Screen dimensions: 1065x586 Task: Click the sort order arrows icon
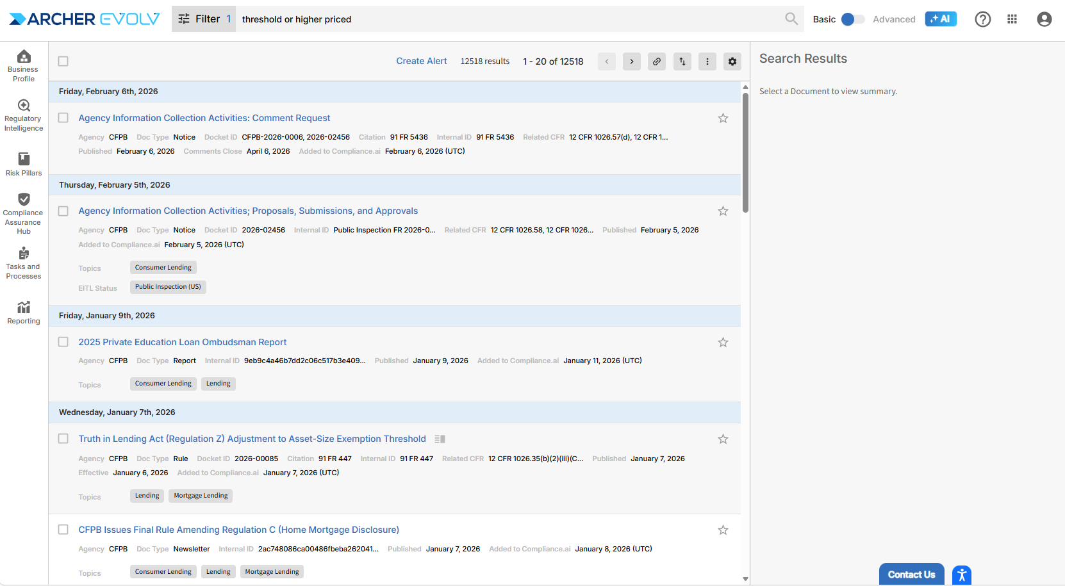pos(682,61)
